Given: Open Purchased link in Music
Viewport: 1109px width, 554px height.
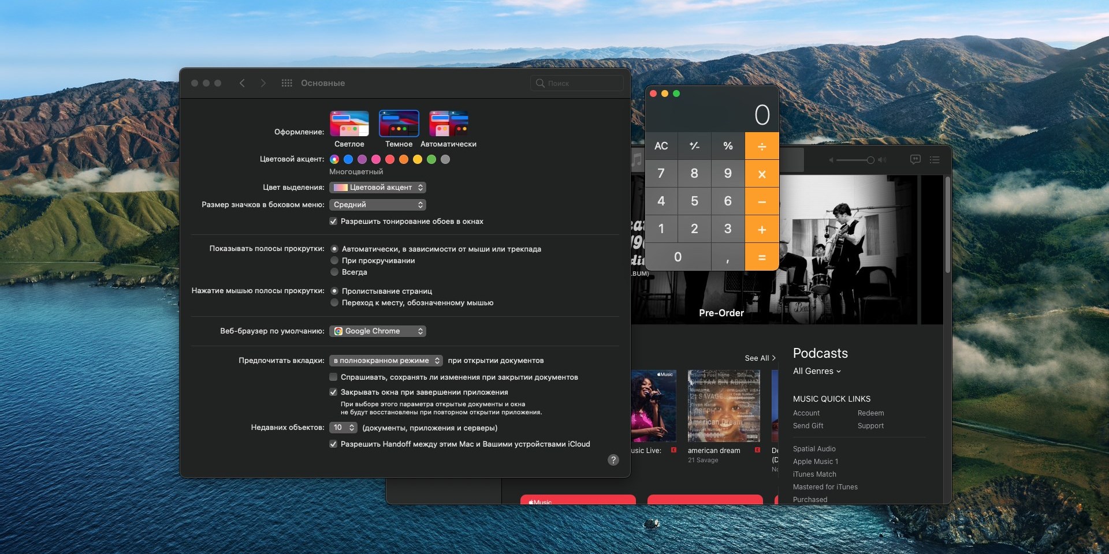Looking at the screenshot, I should (x=810, y=500).
